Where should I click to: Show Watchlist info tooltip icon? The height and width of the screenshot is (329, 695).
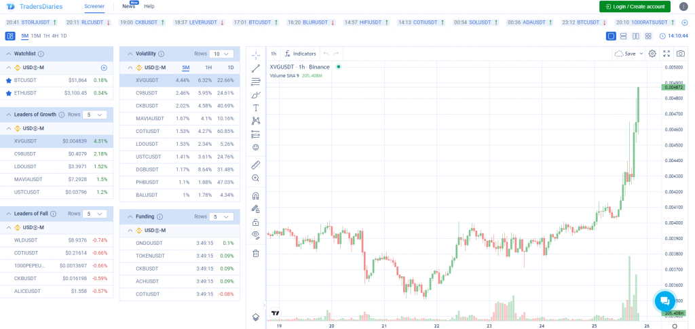point(41,54)
